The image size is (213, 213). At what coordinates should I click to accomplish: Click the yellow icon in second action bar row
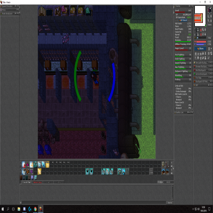click(x=39, y=171)
